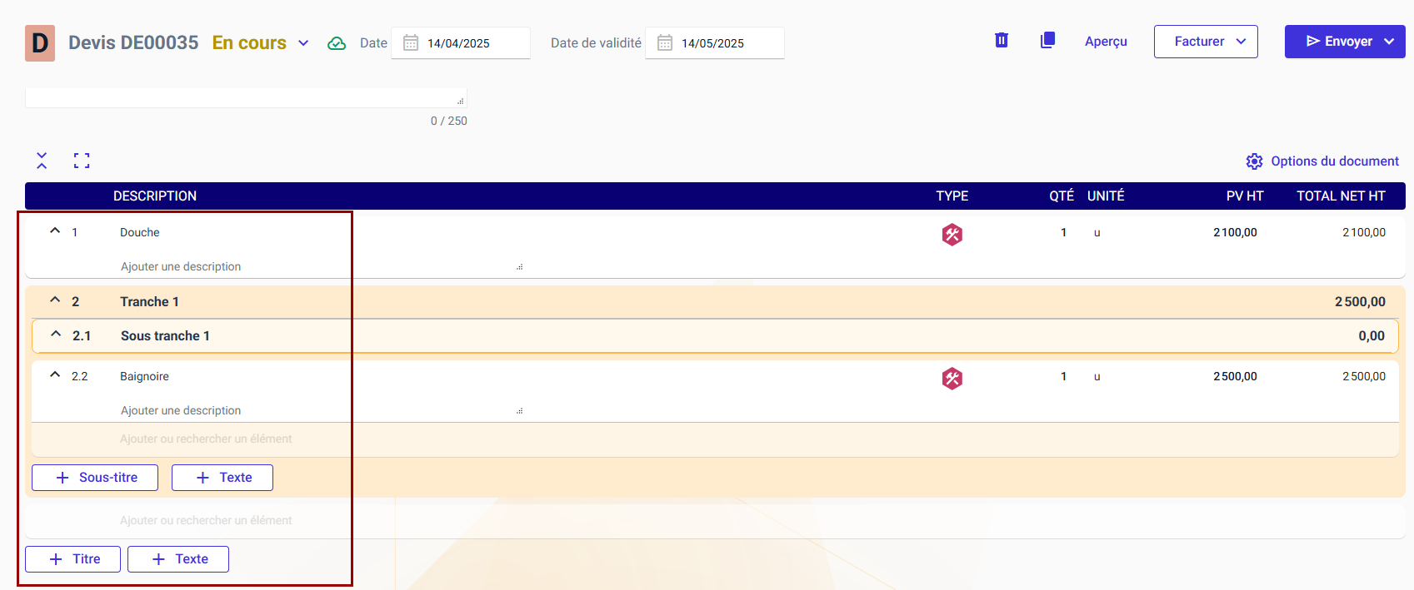Click the empty 0 / 250 text area
This screenshot has width=1414, height=590.
point(246,98)
